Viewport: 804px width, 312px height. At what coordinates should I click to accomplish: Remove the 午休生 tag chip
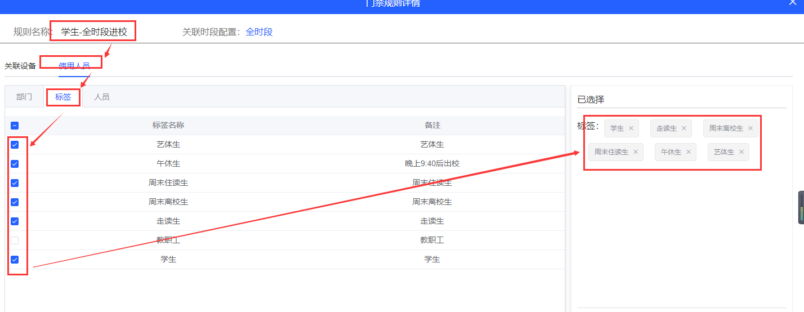689,152
